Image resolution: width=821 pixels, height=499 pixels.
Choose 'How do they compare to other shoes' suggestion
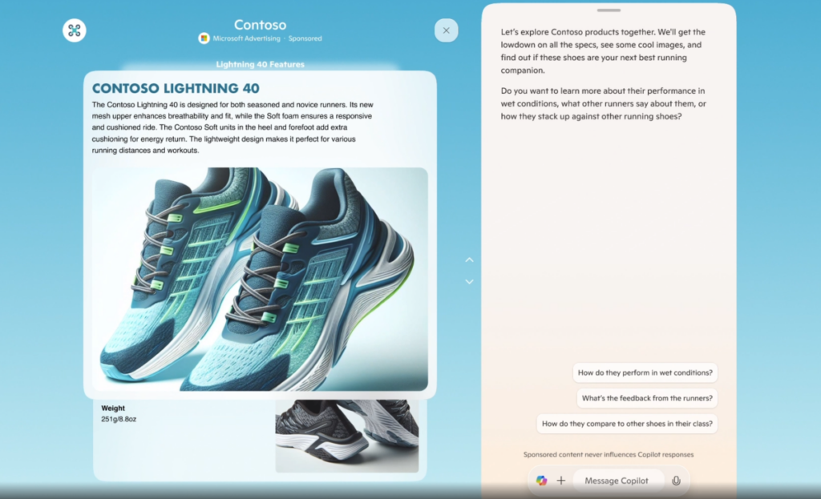(x=627, y=424)
